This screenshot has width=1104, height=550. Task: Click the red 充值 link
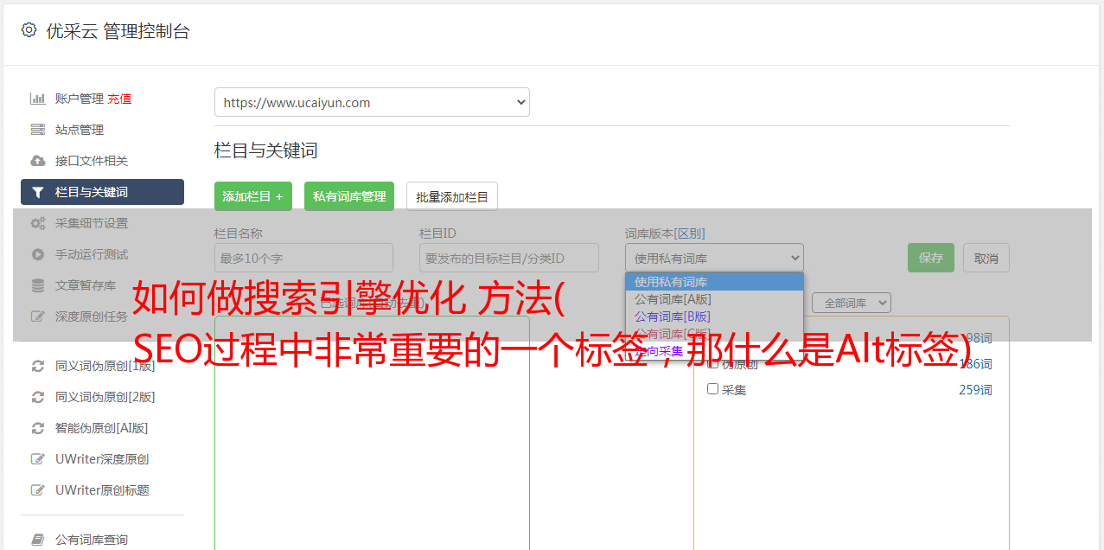tap(119, 99)
